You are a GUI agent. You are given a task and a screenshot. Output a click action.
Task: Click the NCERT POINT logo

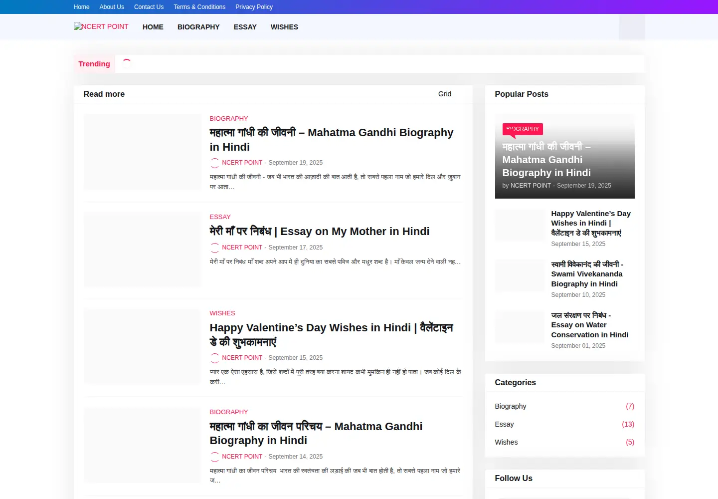tap(101, 26)
